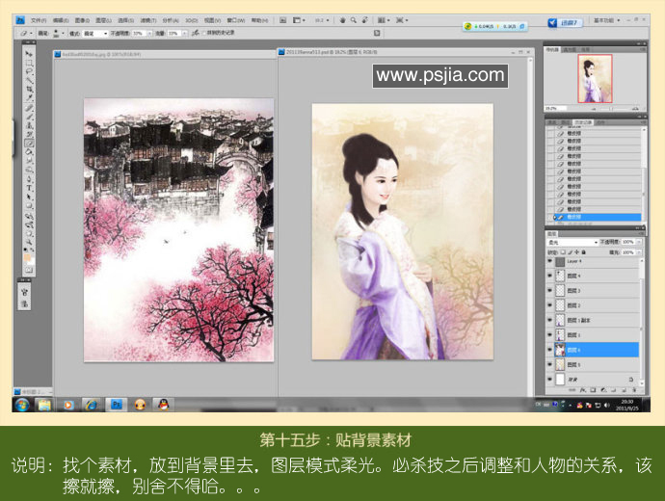The height and width of the screenshot is (501, 665).
Task: Click the airbrush icon in options bar
Action: tap(196, 33)
